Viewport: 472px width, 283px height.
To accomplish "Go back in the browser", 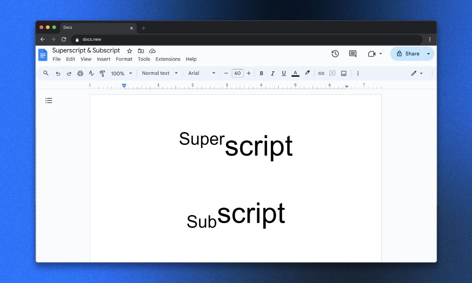I will pos(42,39).
